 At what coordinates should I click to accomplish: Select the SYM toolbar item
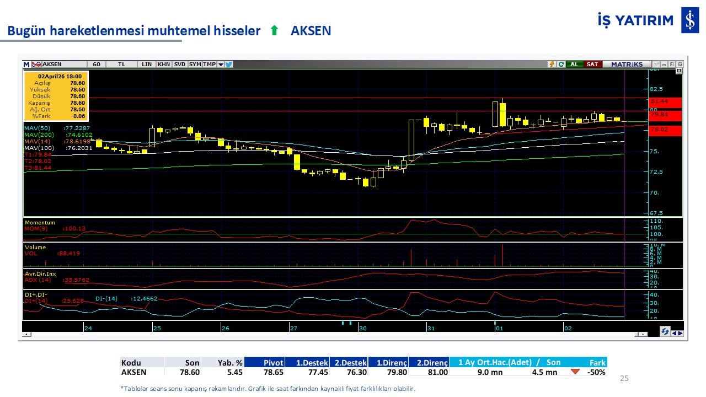click(195, 65)
